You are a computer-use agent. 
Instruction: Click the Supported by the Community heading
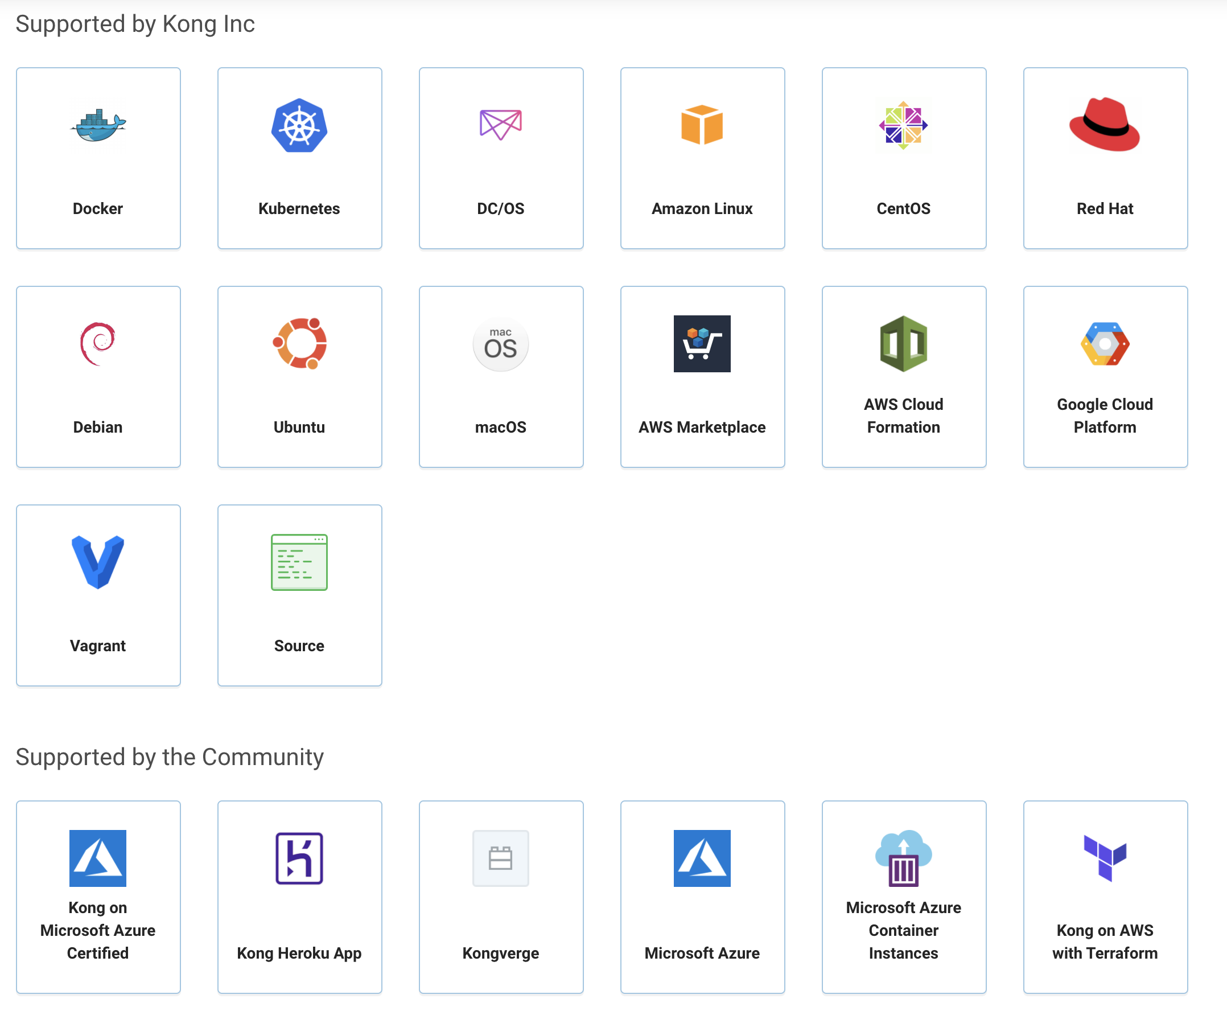pyautogui.click(x=170, y=757)
